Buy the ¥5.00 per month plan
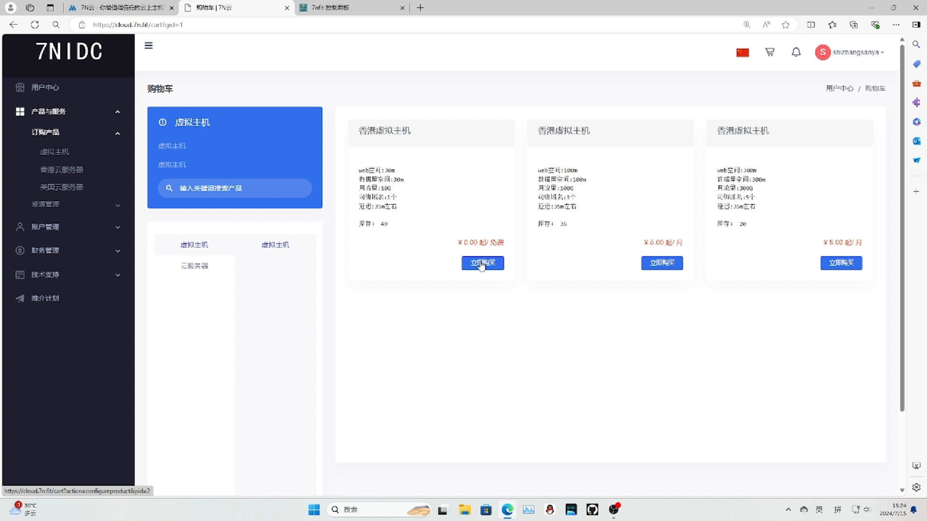 pyautogui.click(x=662, y=263)
